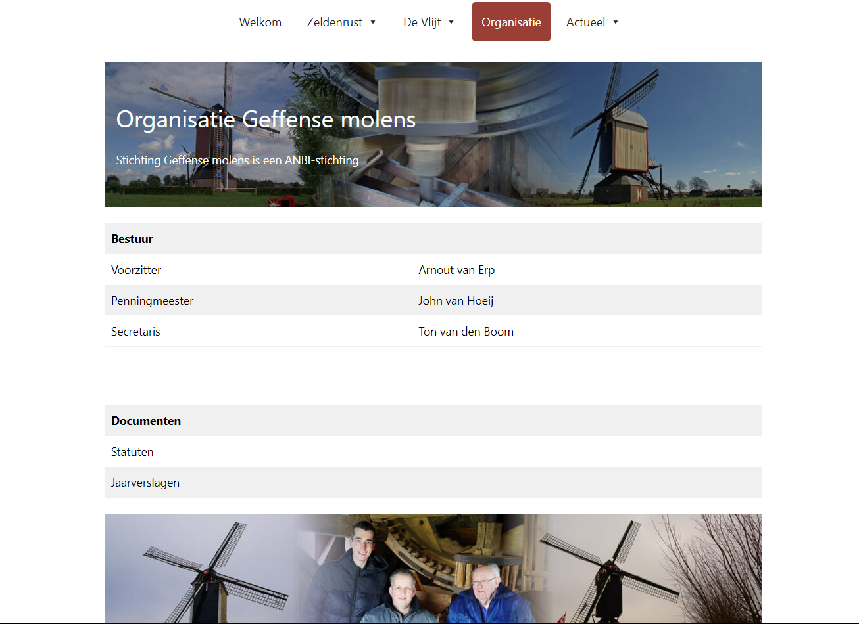Select the name John van Hoeij
Image resolution: width=859 pixels, height=624 pixels.
pos(456,301)
